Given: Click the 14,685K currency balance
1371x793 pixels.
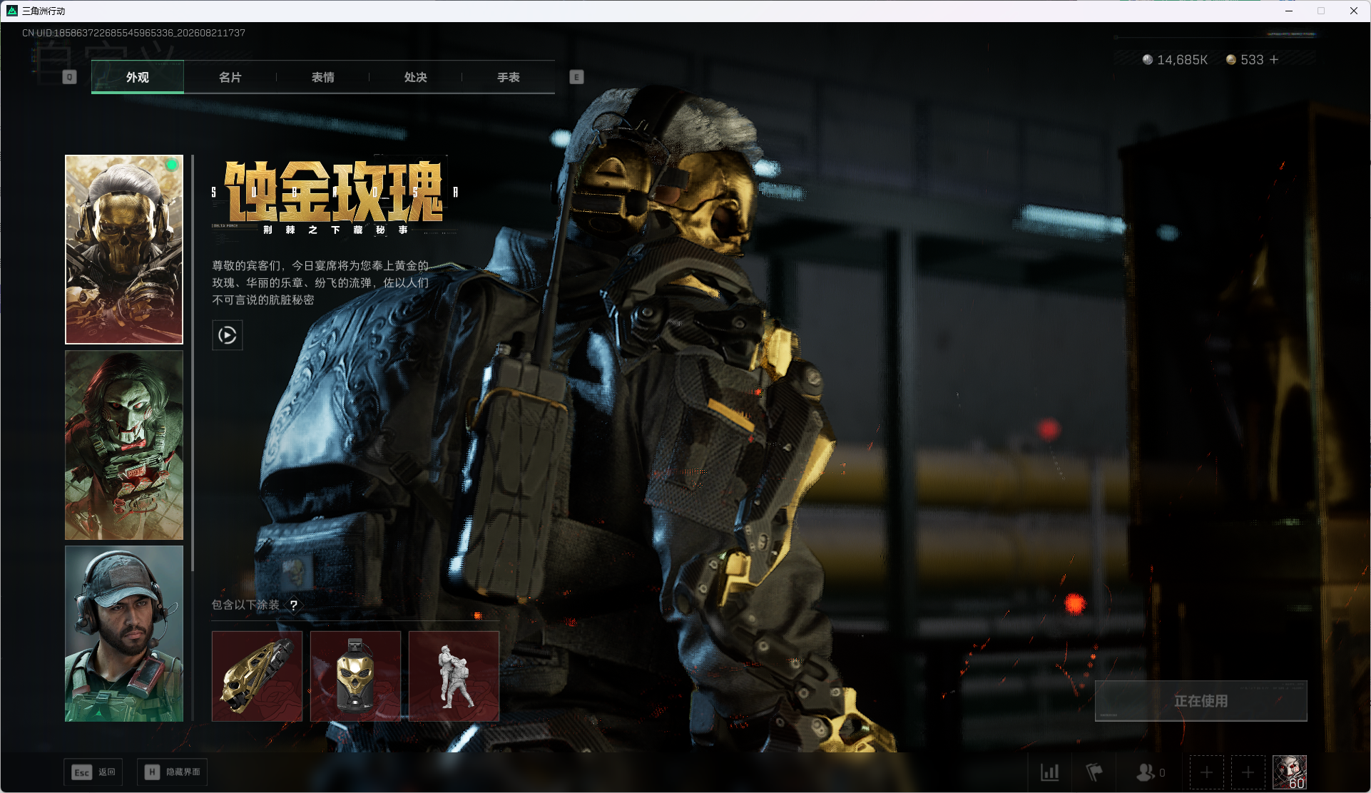Looking at the screenshot, I should [x=1175, y=60].
